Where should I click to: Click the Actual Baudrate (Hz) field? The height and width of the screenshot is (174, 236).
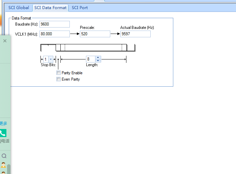(135, 34)
